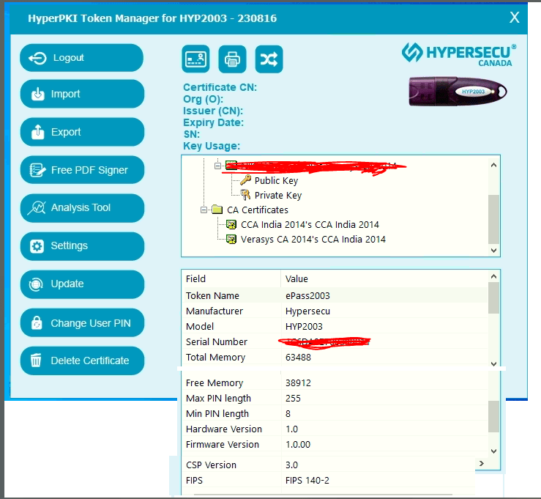Open the Analysis Tool
Screen dimensions: 541x499
(82, 208)
